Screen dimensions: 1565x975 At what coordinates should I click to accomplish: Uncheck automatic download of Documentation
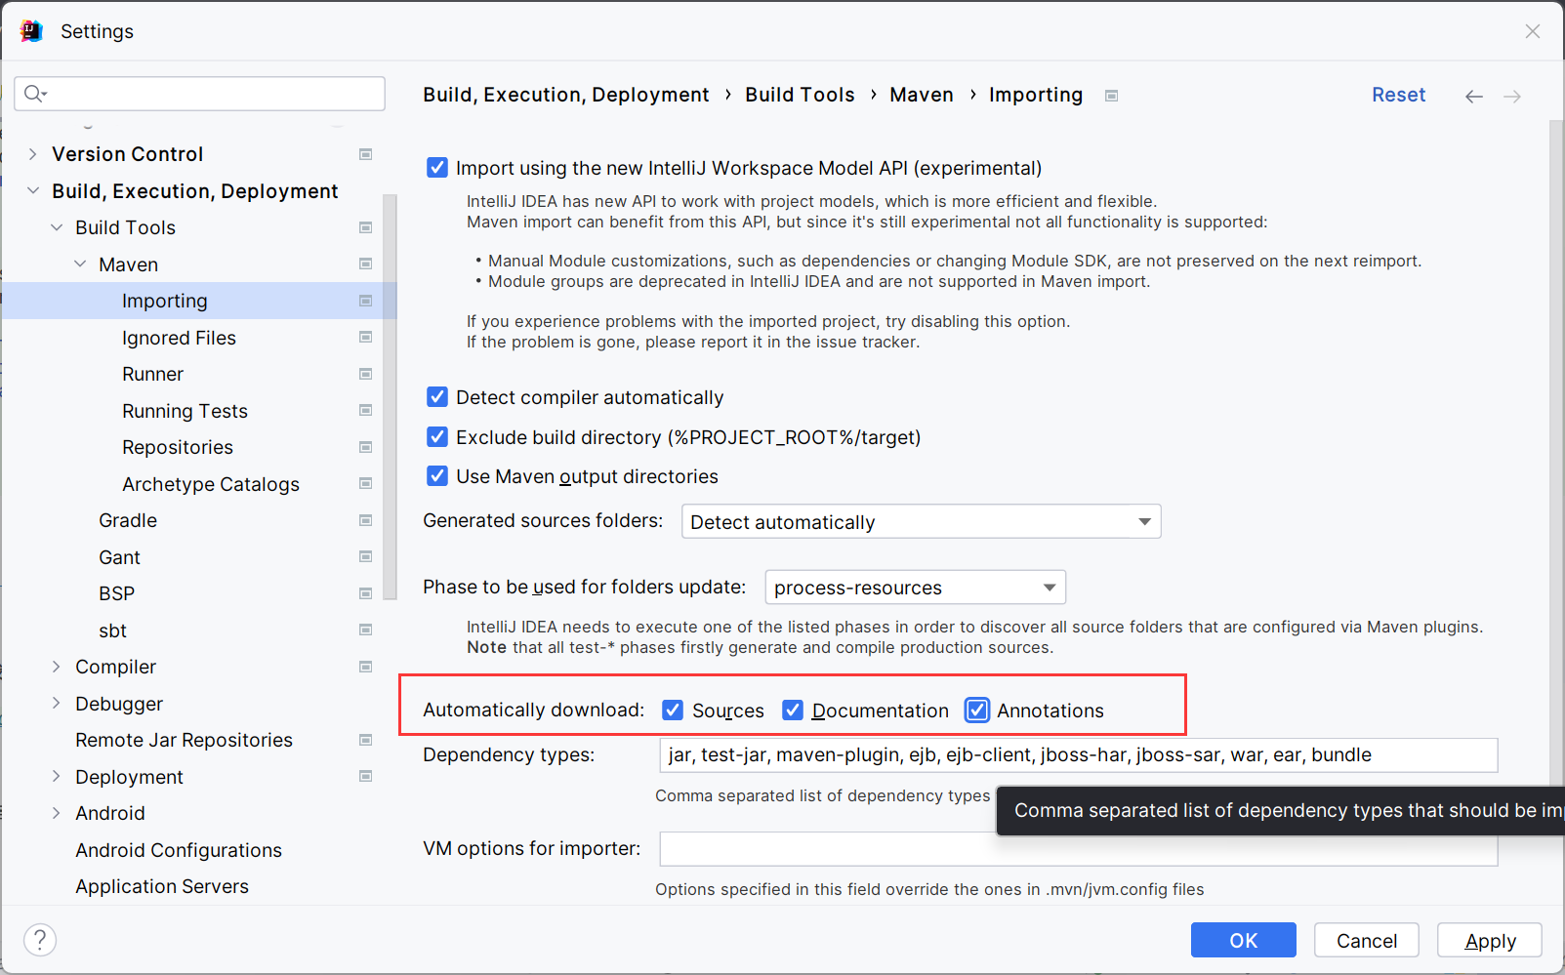(793, 711)
